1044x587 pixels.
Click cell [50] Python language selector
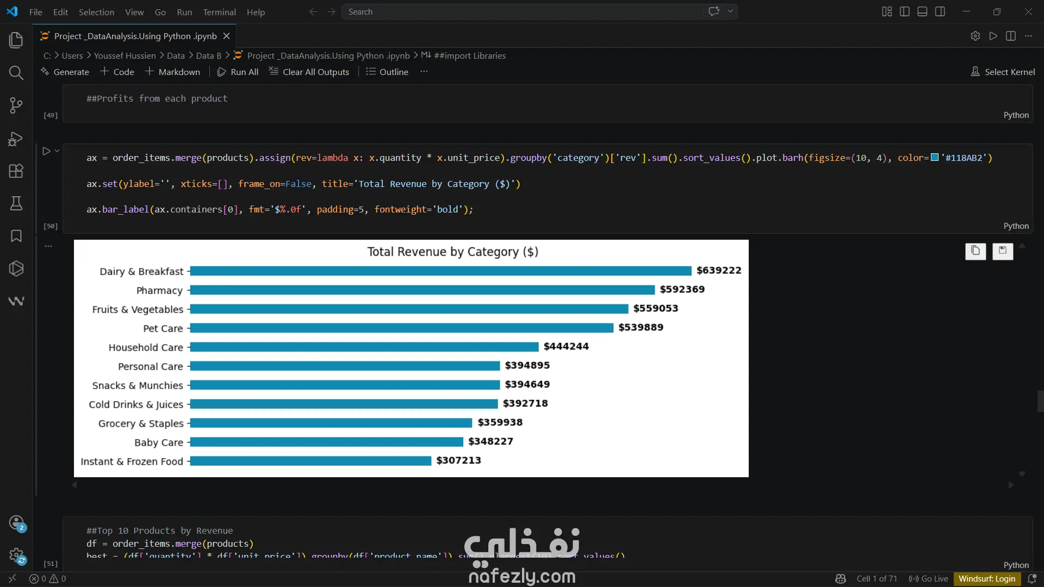click(x=1016, y=226)
